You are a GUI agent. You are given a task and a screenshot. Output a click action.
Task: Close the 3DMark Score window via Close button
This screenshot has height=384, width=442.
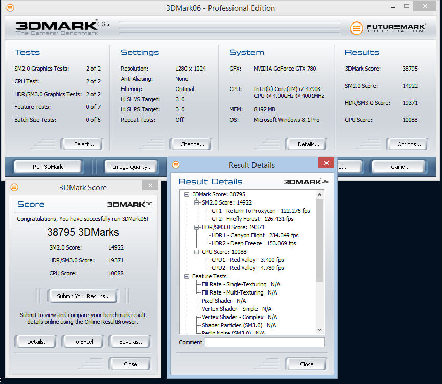click(x=130, y=364)
